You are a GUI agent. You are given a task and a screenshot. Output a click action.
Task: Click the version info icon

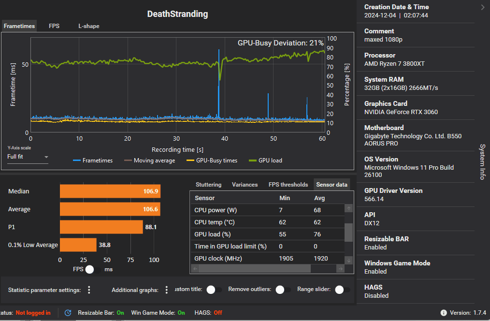point(444,313)
